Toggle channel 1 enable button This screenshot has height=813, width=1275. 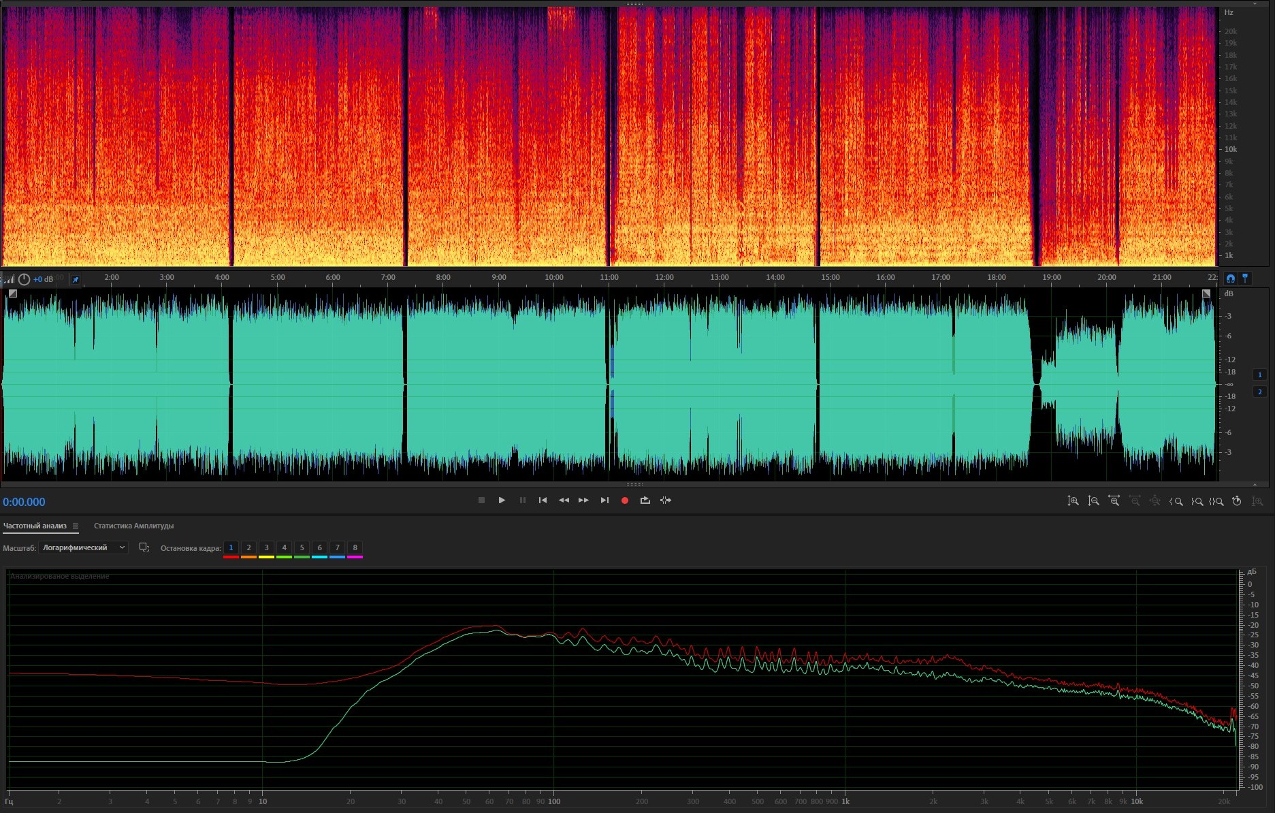pos(1259,374)
